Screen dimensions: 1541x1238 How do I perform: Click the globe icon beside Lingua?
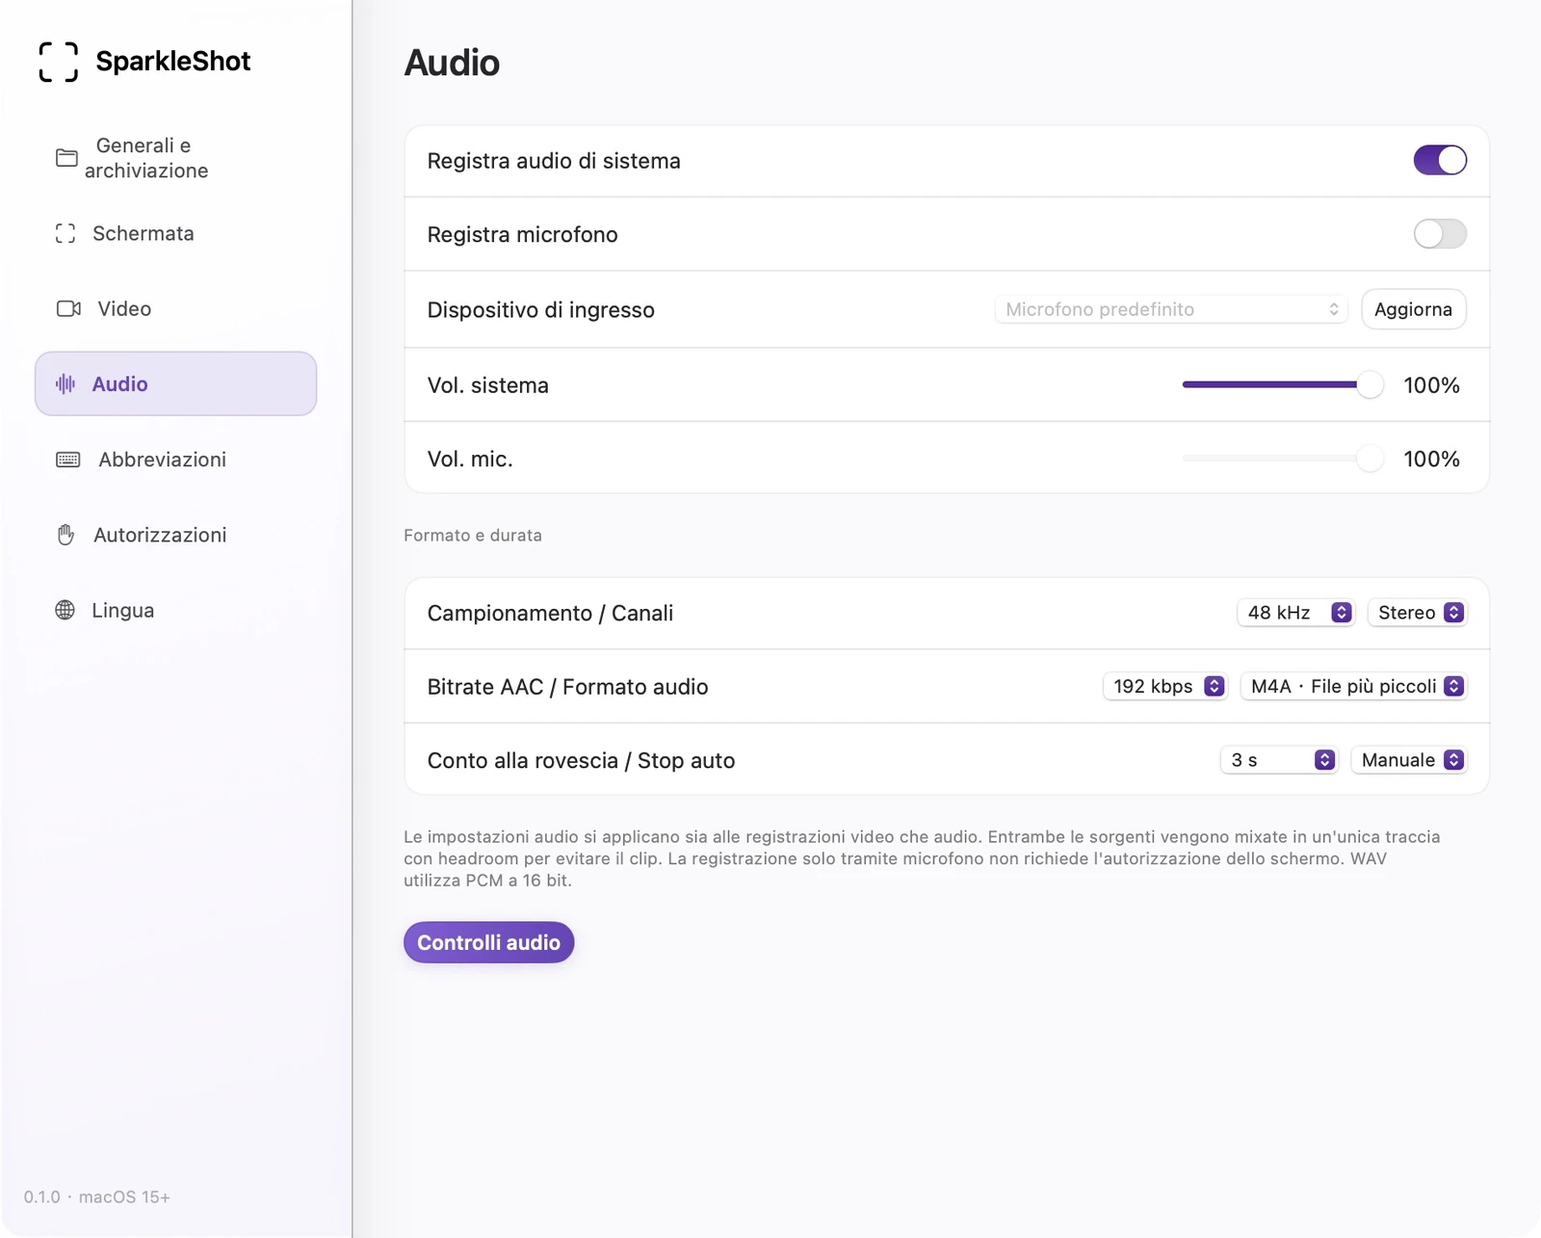65,610
